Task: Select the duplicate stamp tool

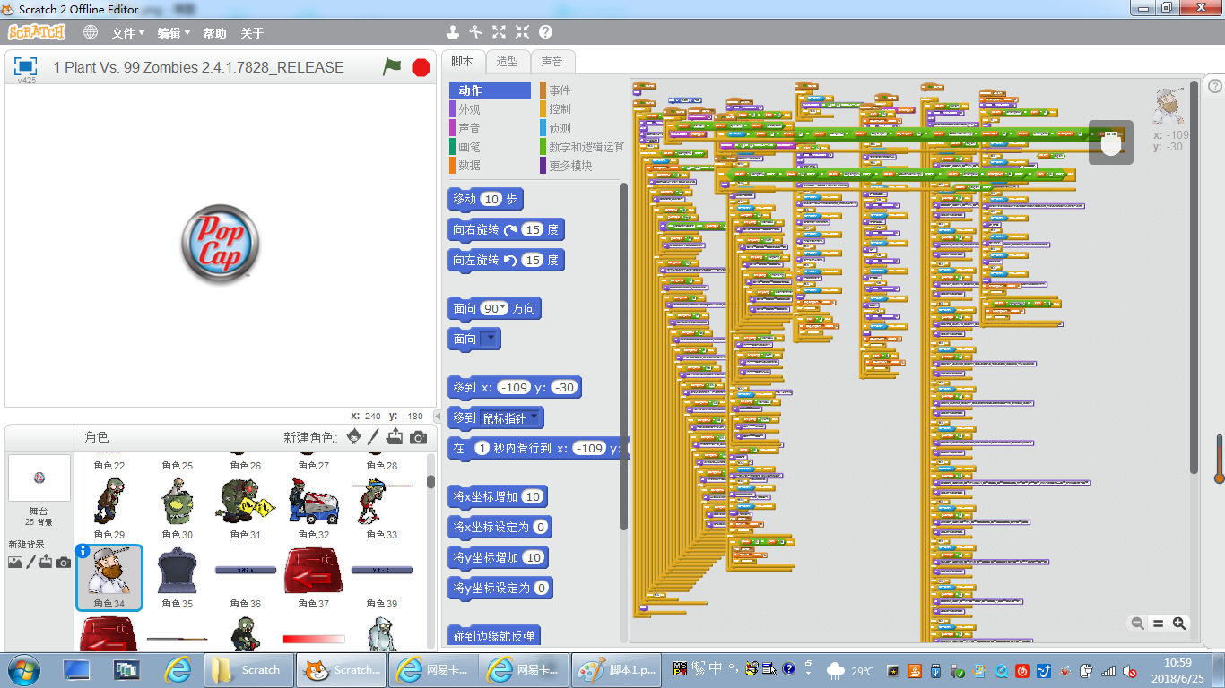Action: (x=453, y=32)
